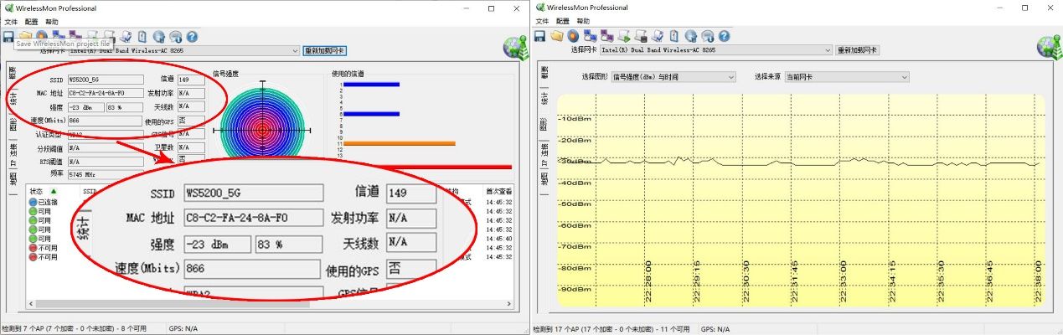Open 配置 menu in left window
The image size is (1063, 335).
[x=32, y=21]
